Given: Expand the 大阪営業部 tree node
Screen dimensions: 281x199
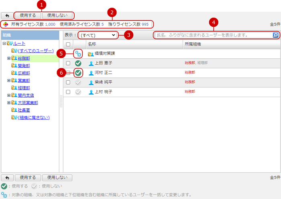Looking at the screenshot, I should click(x=9, y=103).
